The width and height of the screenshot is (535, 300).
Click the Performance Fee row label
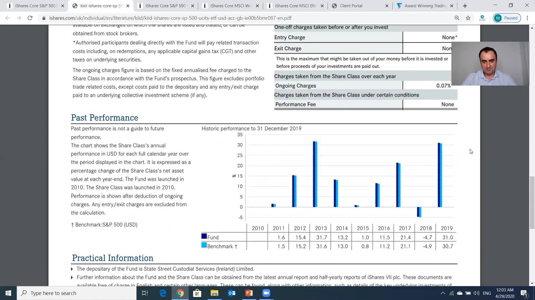[x=295, y=104]
